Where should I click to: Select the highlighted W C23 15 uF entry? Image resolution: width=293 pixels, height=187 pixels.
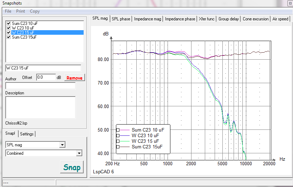tap(47, 33)
